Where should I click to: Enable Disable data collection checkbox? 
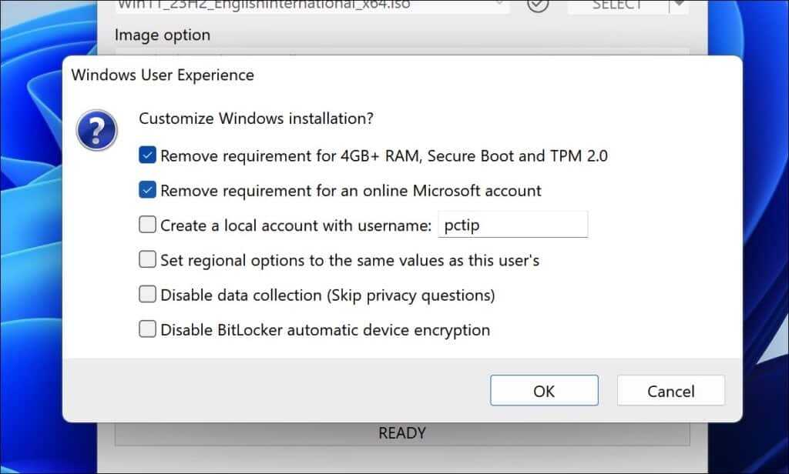tap(148, 295)
